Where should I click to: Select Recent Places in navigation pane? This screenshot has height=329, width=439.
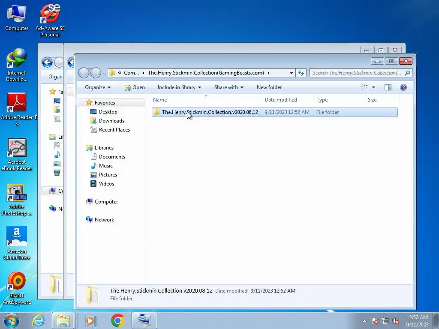tap(114, 129)
